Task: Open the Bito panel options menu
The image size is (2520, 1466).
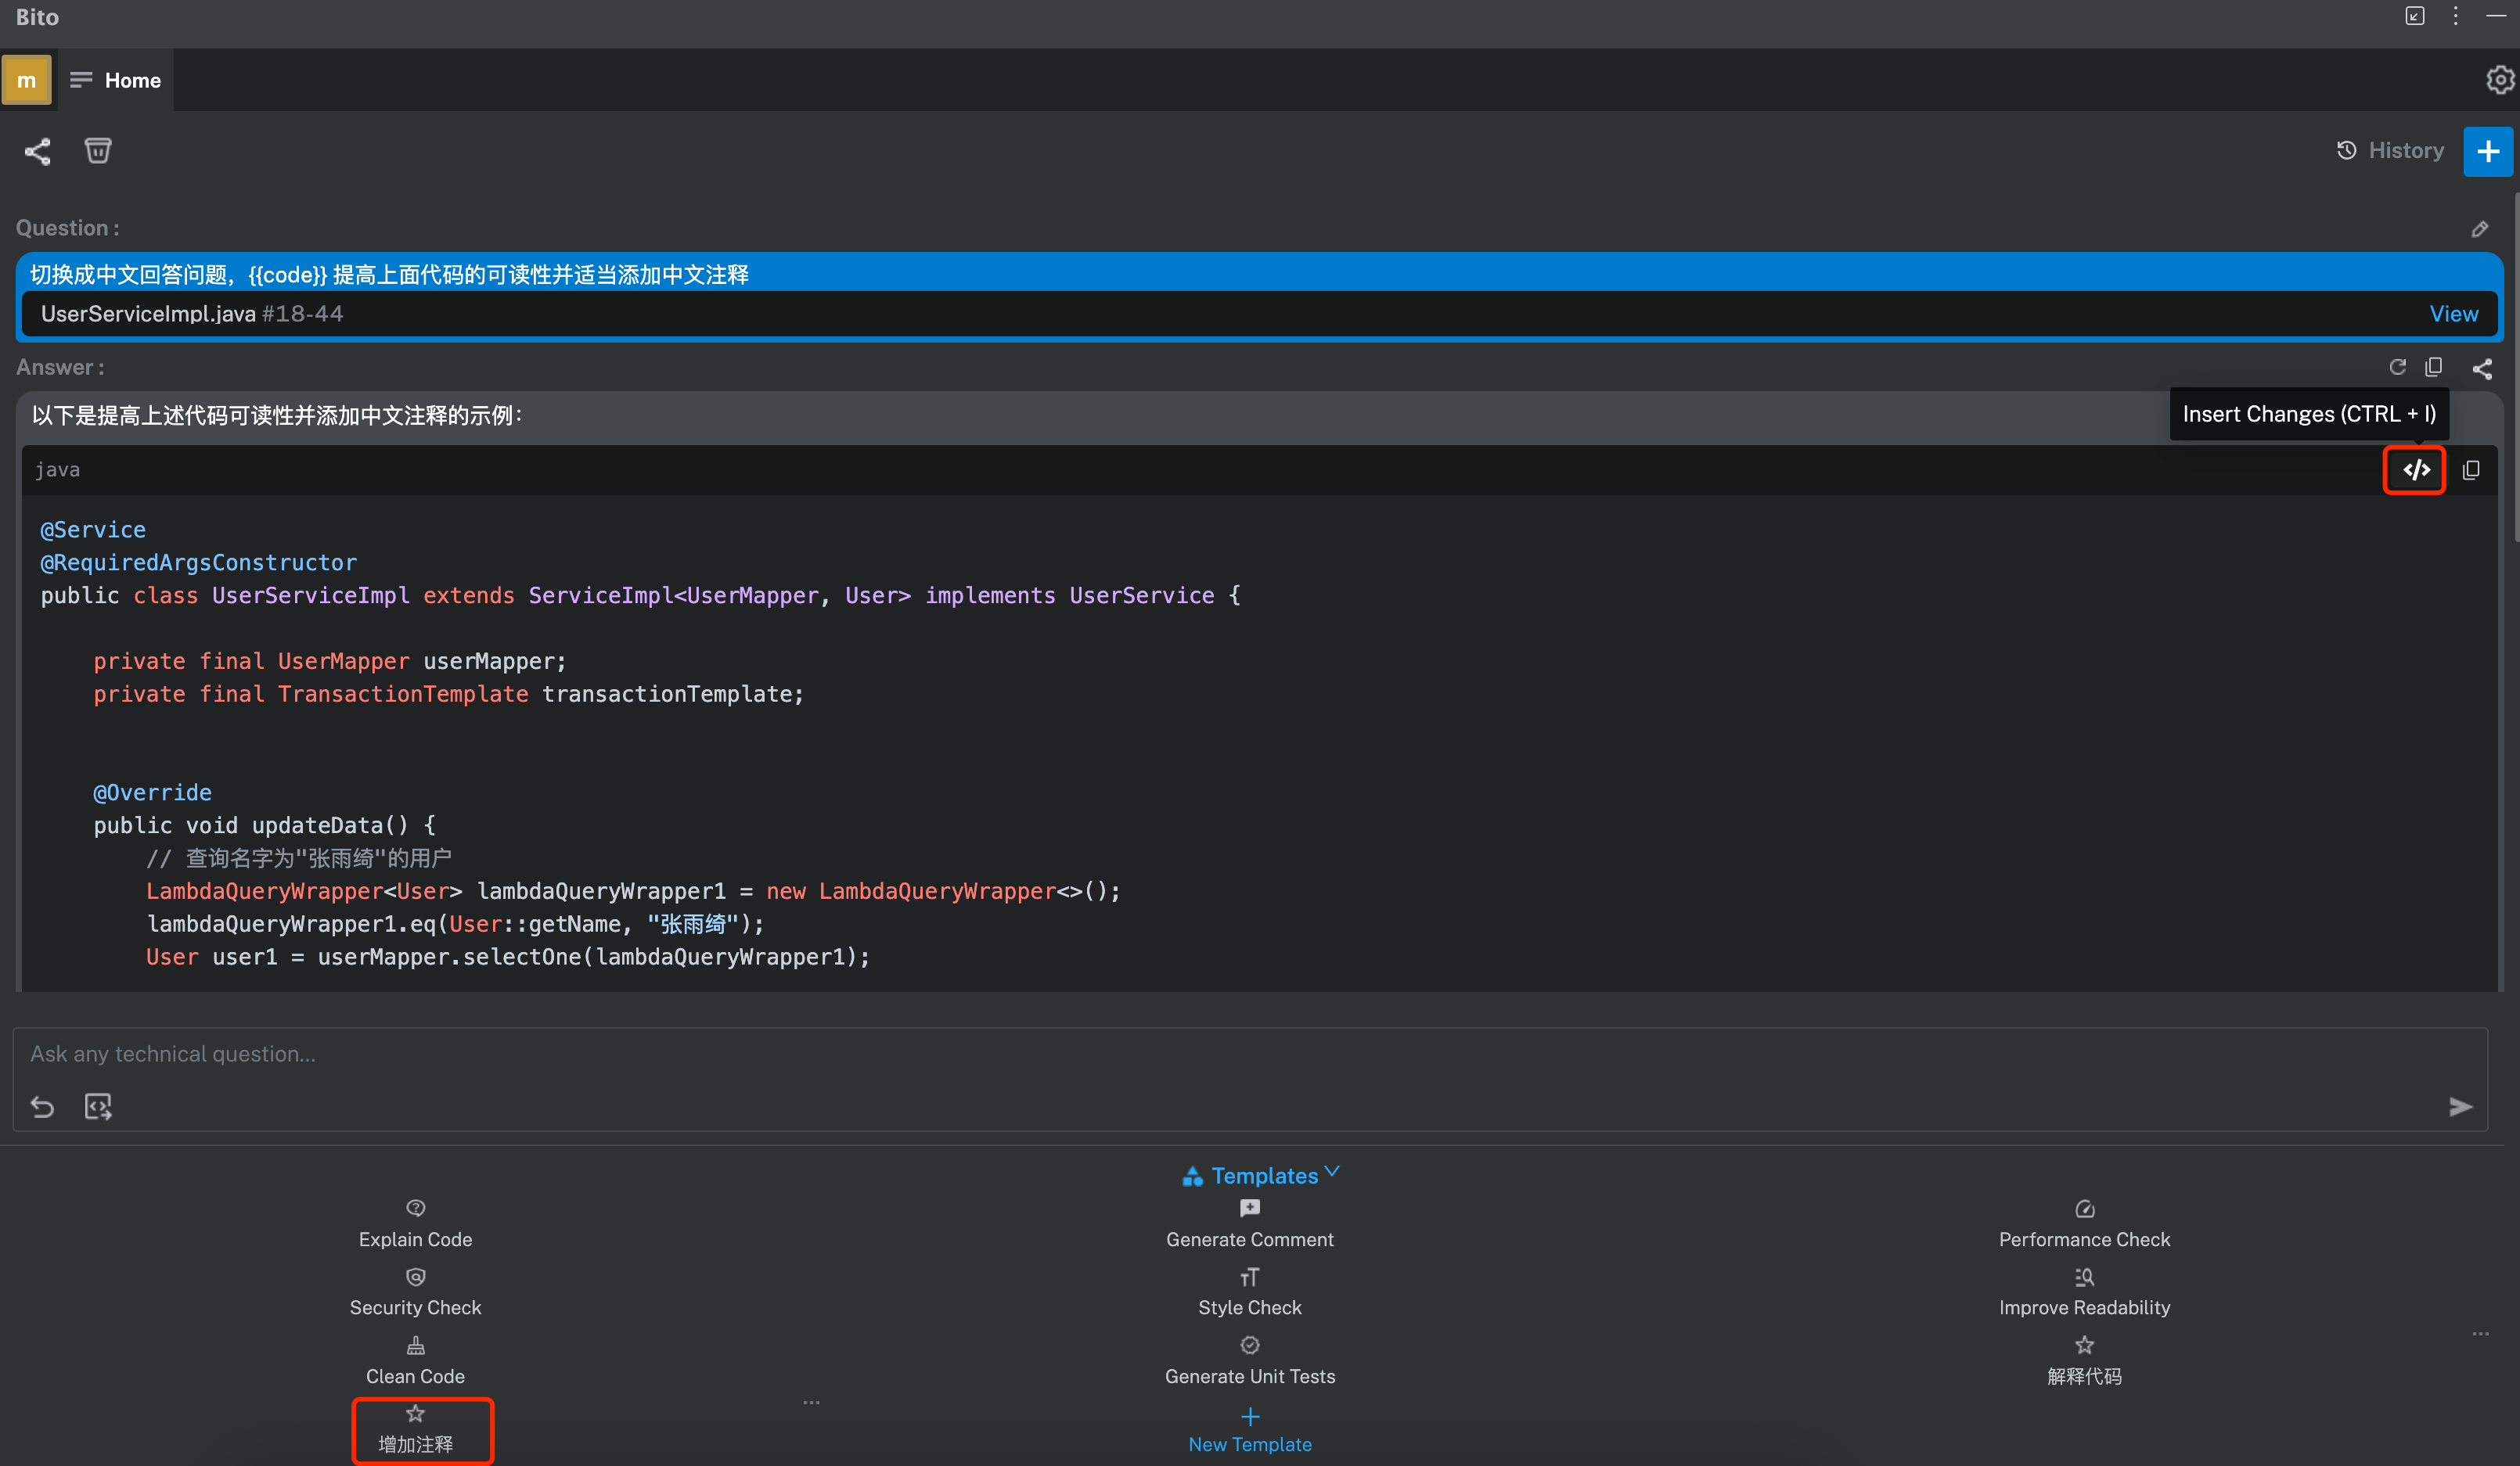Action: 2455,16
